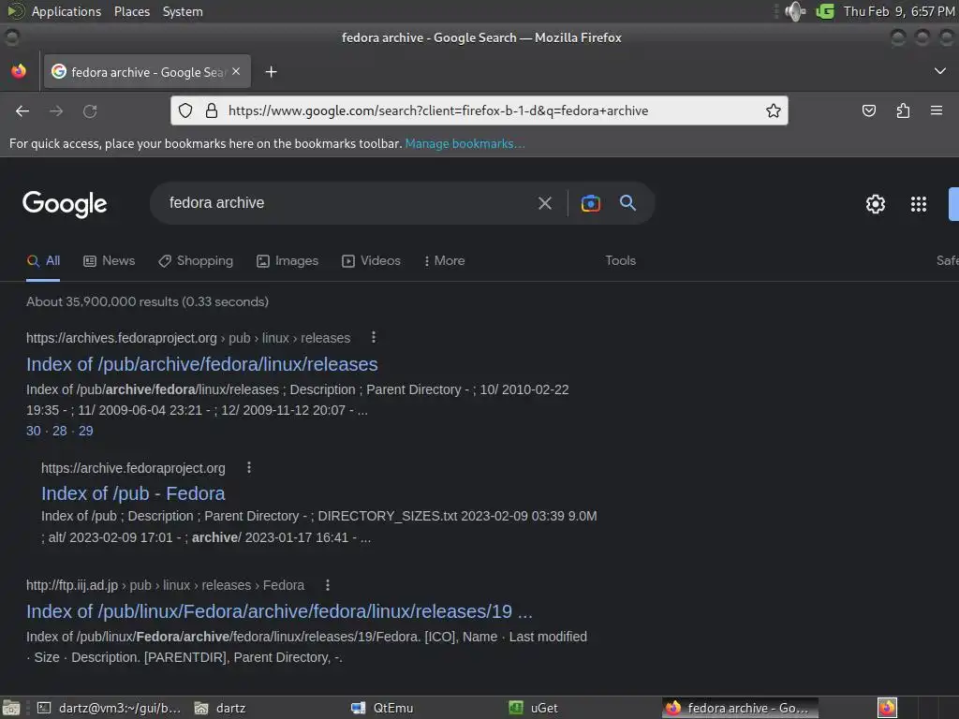
Task: Switch to QtEmu in taskbar
Action: 383,708
